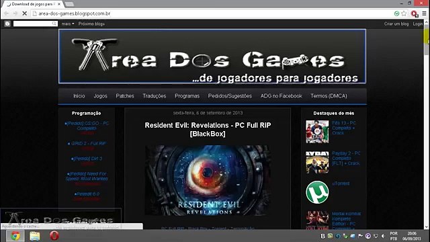Open the network status tray icon
430x242 pixels.
(376, 236)
